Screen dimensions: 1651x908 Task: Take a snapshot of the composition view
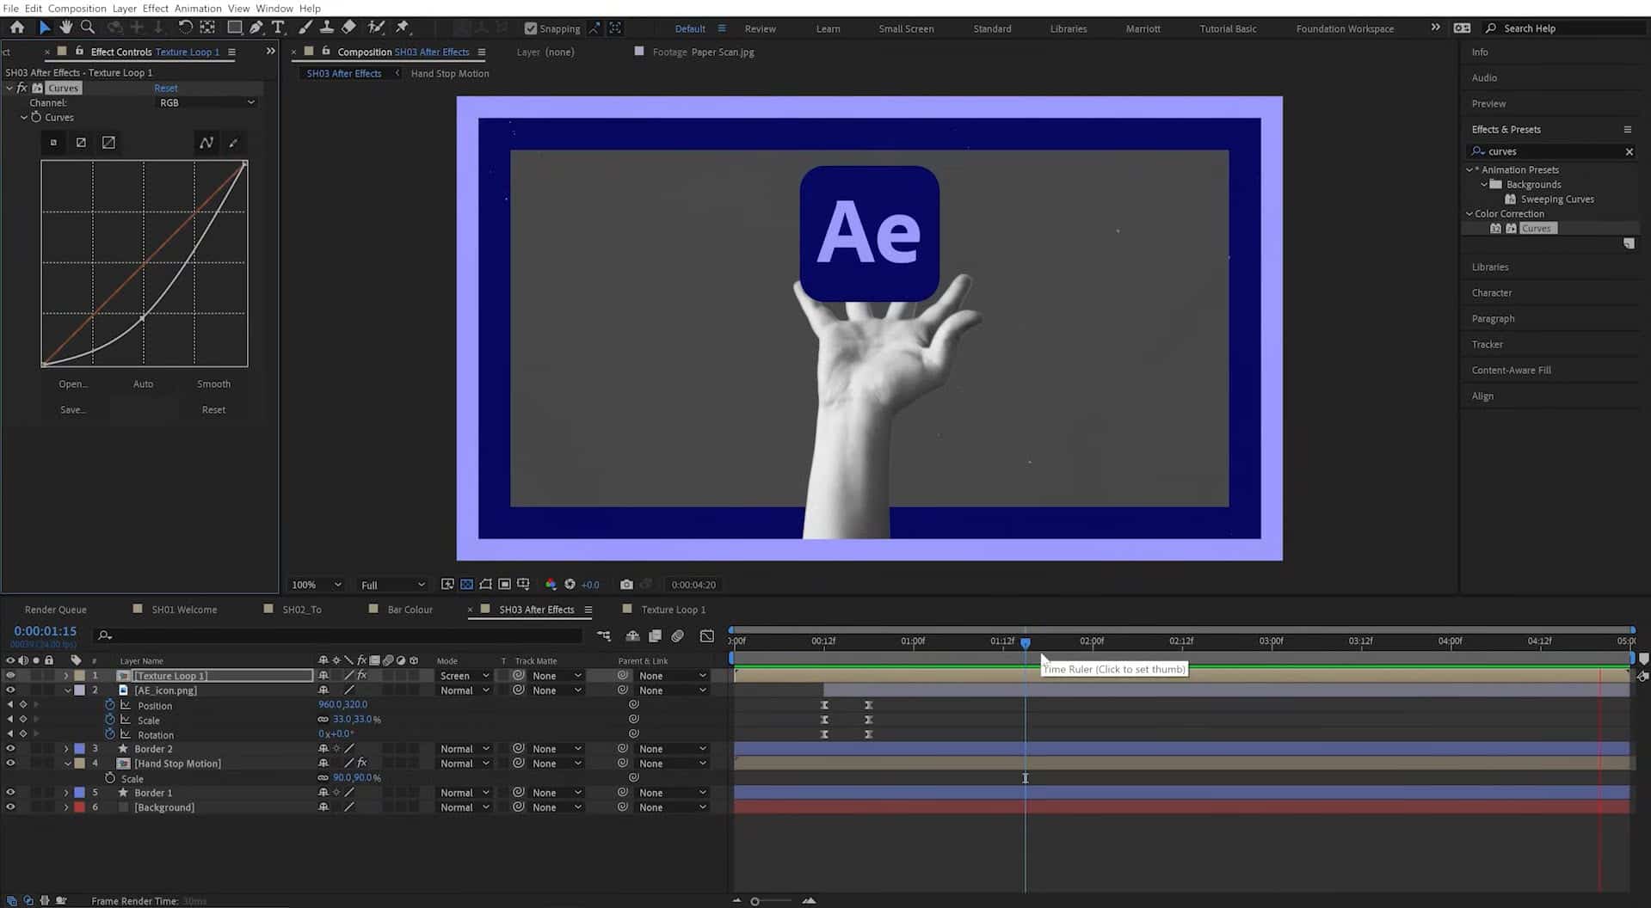[626, 584]
